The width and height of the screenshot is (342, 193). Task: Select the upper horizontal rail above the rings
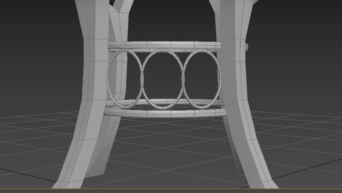tap(164, 45)
